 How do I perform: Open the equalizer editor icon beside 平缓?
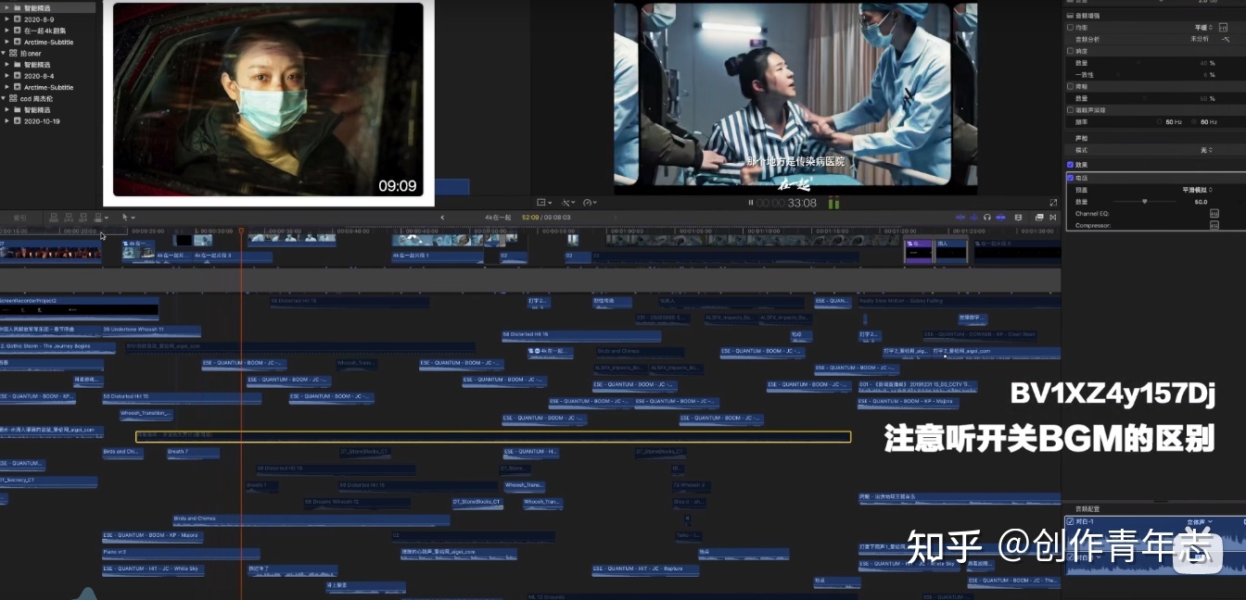[x=1225, y=28]
